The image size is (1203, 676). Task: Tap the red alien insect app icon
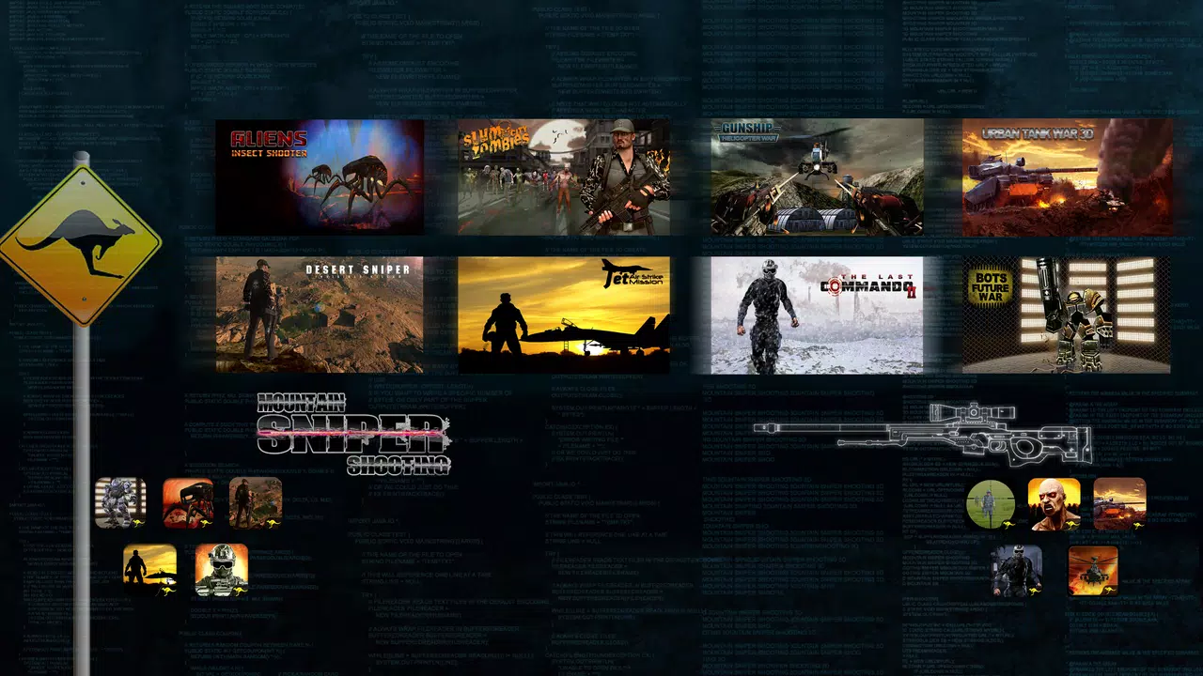click(x=188, y=503)
